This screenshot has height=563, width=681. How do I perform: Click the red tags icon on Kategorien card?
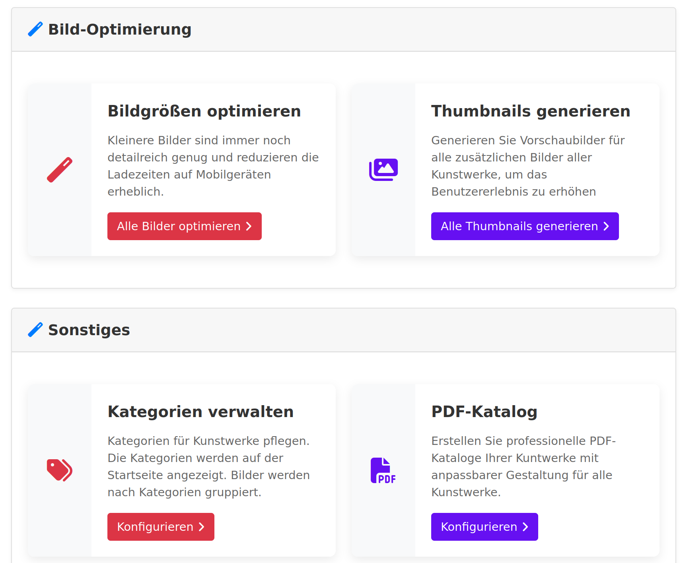pos(59,470)
